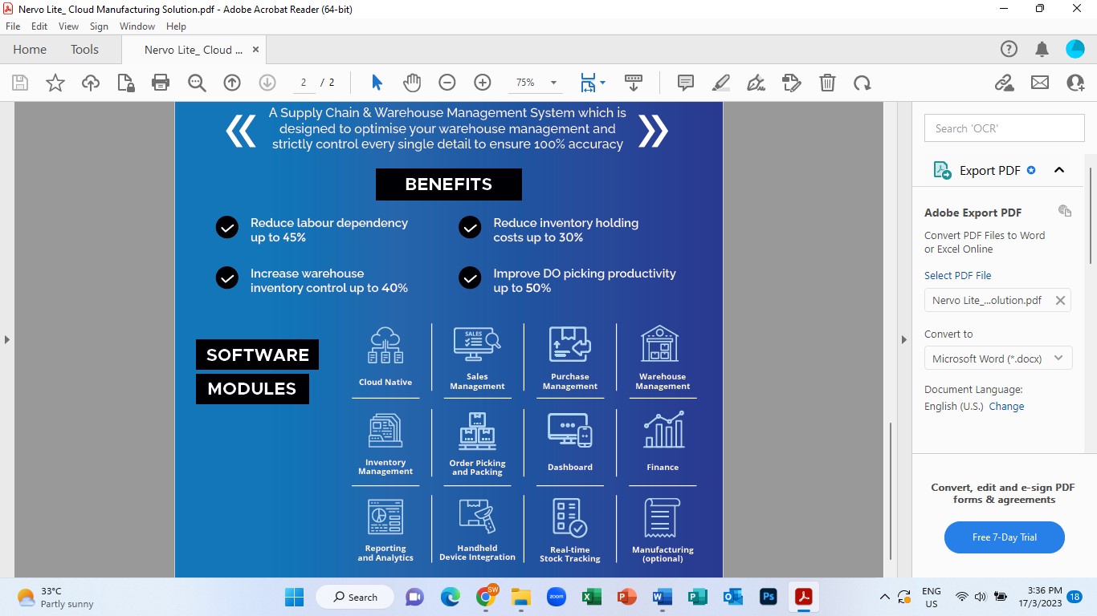This screenshot has height=616, width=1097.
Task: Click the Free 7-Day Trial button
Action: pos(1004,537)
